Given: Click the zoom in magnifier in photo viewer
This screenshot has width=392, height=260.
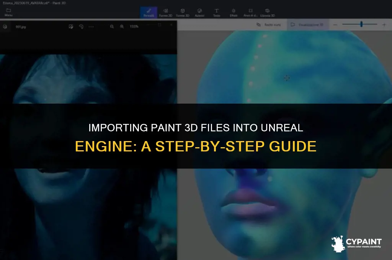Looking at the screenshot, I should [122, 26].
